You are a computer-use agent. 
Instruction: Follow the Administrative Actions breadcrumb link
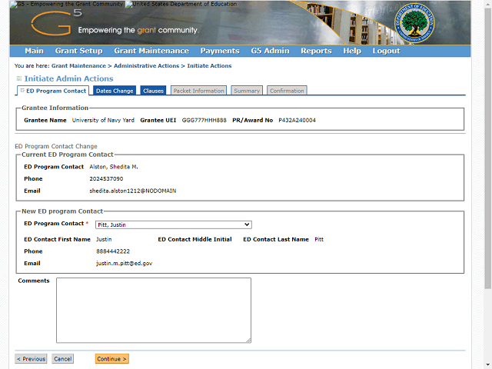147,66
